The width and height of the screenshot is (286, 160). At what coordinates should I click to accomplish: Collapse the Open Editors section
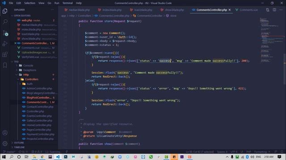click(x=23, y=16)
